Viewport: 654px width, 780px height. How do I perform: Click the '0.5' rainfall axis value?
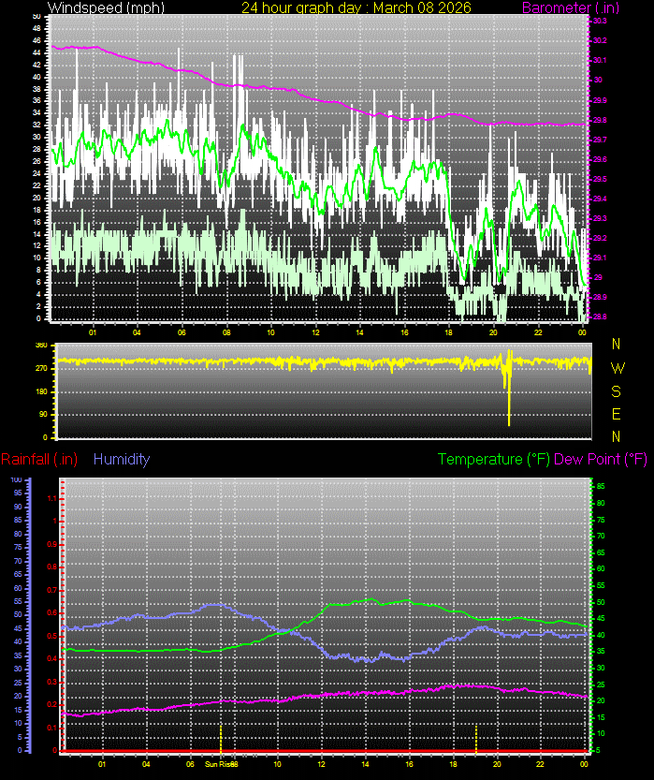pos(51,636)
